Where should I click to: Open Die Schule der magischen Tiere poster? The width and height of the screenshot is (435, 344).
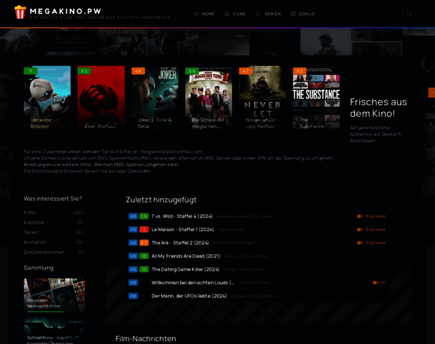pos(208,97)
